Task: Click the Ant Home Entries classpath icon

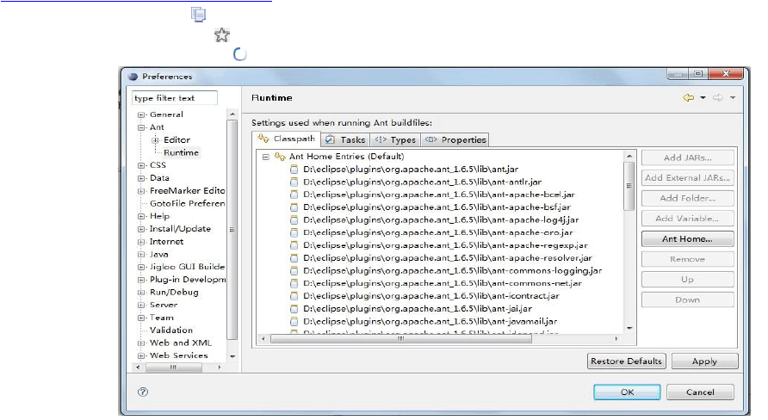Action: pos(280,156)
